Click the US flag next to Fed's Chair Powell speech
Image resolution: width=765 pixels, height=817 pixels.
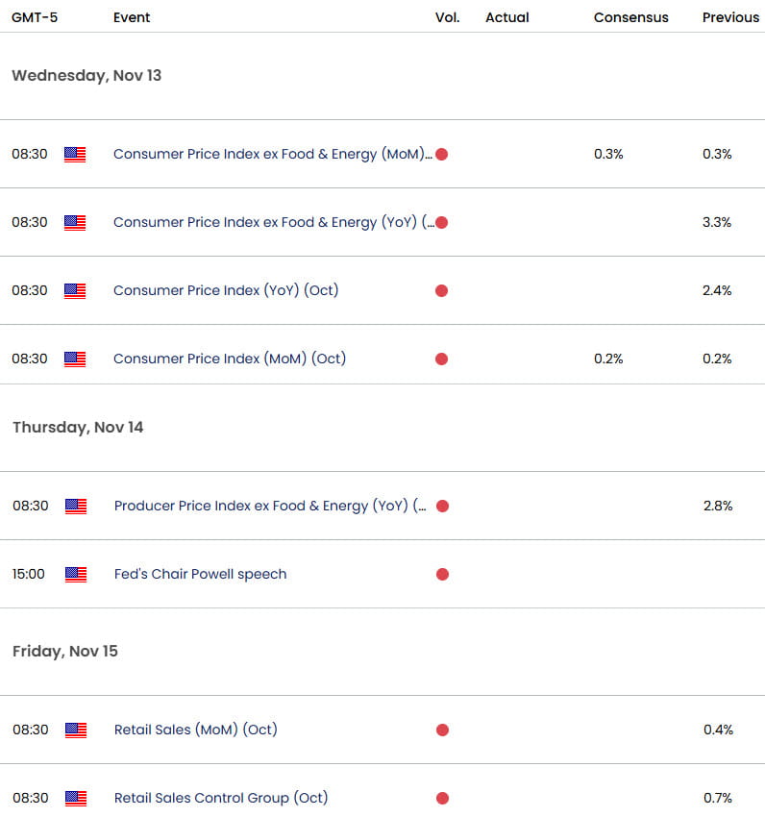pos(75,574)
